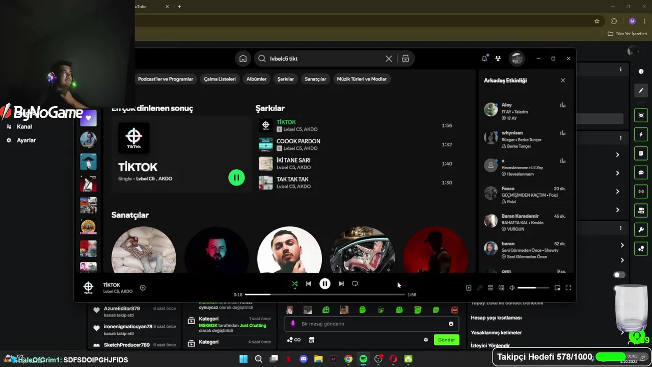The image size is (652, 367).
Task: Open friend Aley in activity list
Action: (525, 111)
